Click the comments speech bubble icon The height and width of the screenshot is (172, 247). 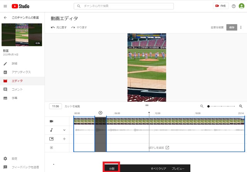coord(5,89)
